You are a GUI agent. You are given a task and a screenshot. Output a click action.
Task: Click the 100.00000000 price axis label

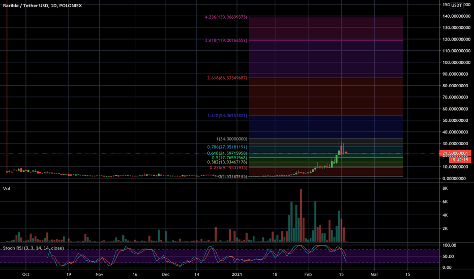point(457,62)
